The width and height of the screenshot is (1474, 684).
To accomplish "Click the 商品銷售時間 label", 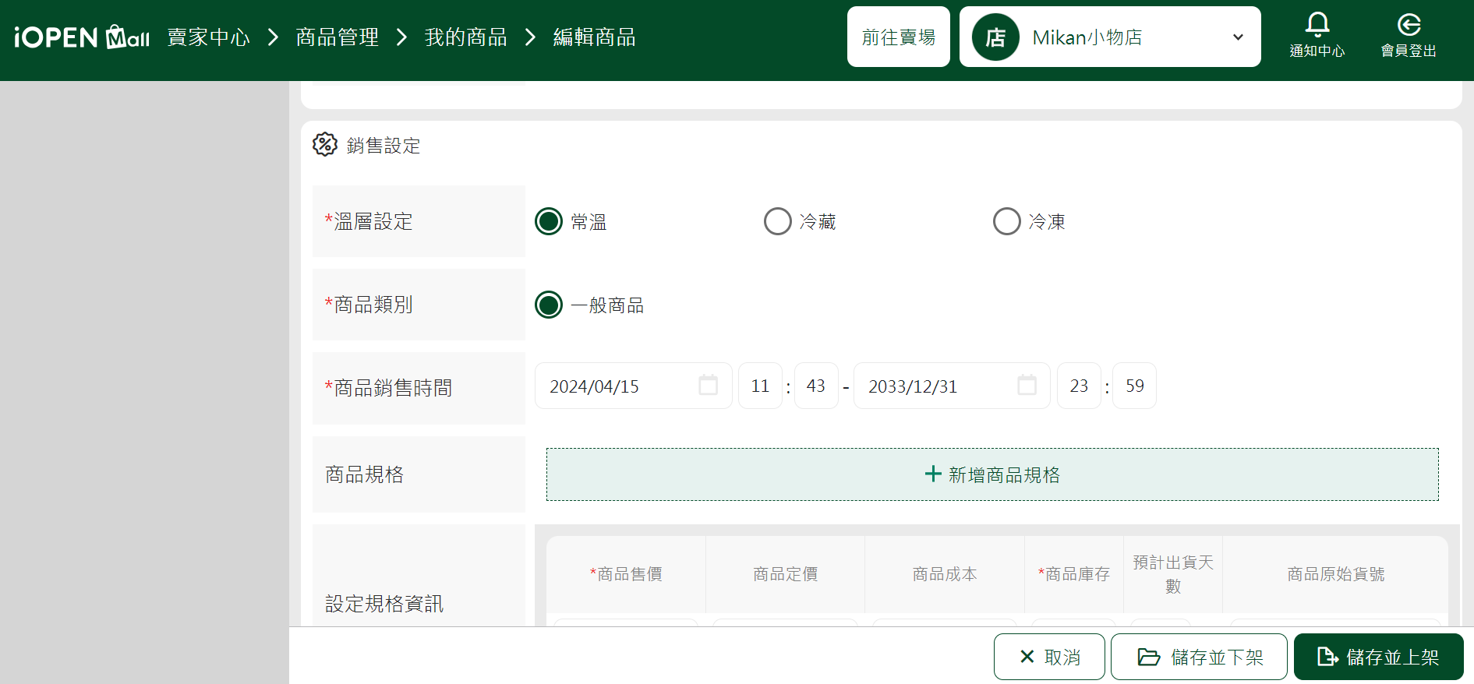I will [x=388, y=388].
